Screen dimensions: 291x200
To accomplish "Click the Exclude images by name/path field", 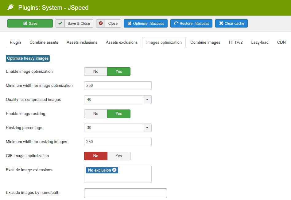I will pos(125,193).
